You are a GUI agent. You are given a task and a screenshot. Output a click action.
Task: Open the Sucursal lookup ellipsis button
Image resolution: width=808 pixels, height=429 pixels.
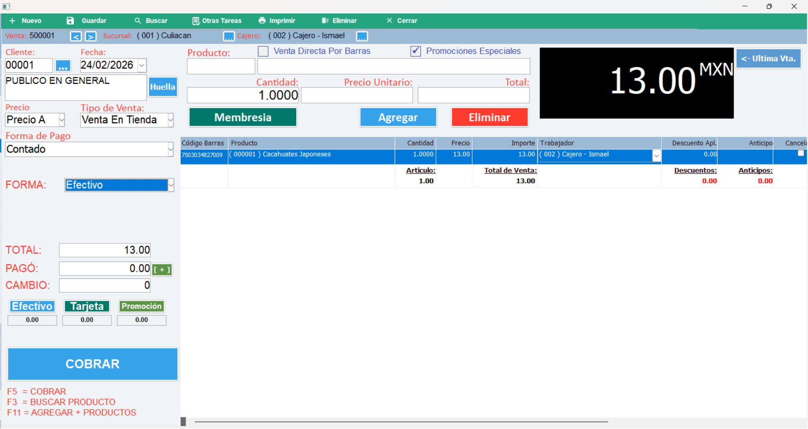(x=229, y=37)
